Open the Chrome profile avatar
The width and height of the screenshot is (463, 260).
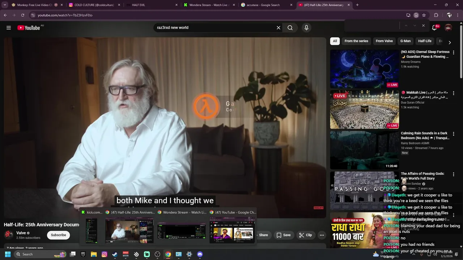449,15
